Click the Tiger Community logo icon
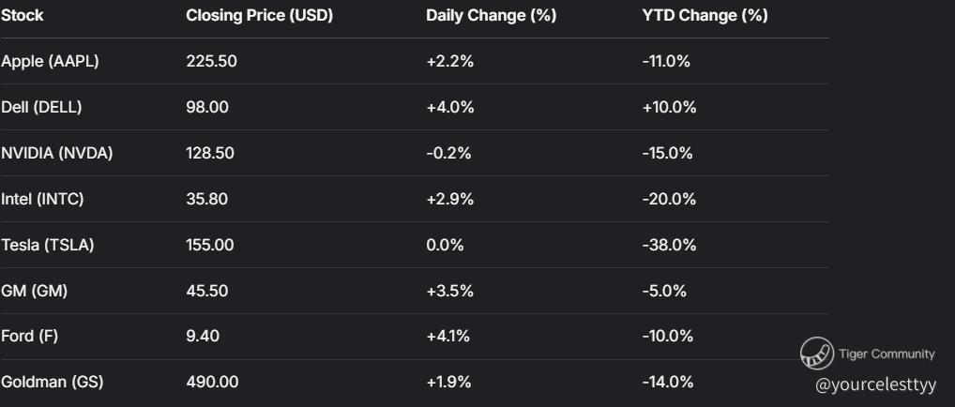955x407 pixels. pos(816,354)
